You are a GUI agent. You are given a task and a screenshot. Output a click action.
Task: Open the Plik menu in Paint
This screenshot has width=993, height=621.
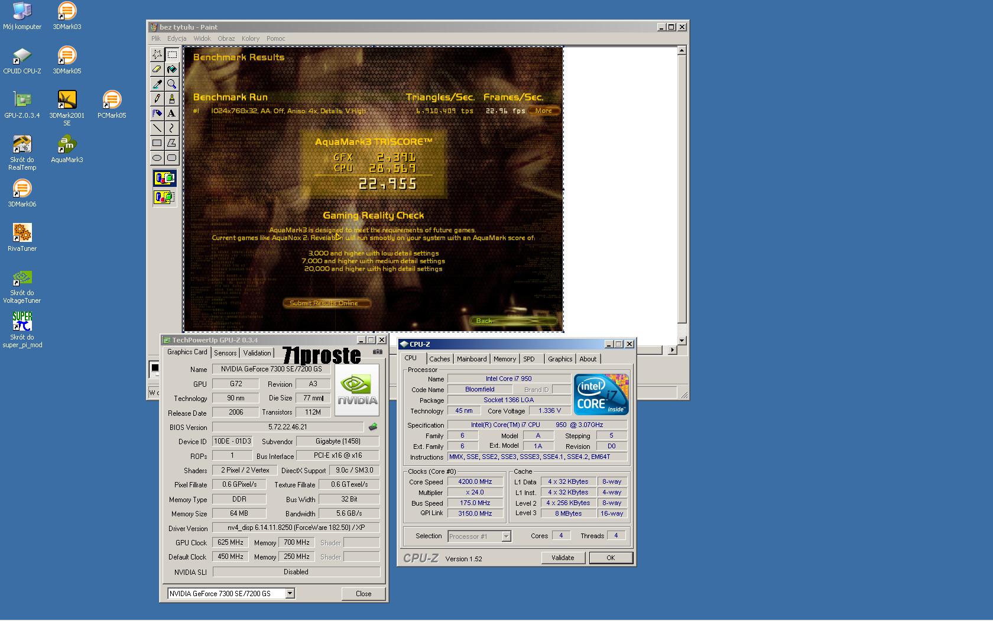pyautogui.click(x=156, y=38)
